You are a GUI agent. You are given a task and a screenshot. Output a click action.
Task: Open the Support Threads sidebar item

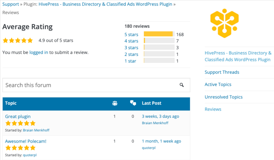pos(222,72)
